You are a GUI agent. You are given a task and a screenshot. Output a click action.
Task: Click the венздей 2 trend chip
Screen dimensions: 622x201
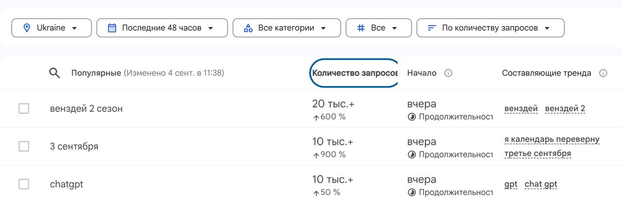pyautogui.click(x=565, y=108)
